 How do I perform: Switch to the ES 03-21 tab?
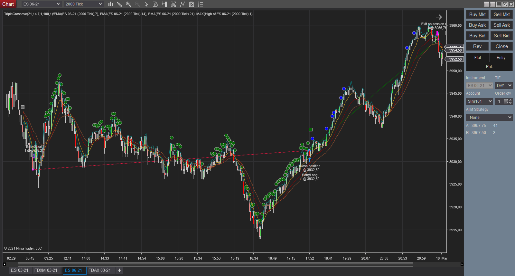tap(20, 270)
